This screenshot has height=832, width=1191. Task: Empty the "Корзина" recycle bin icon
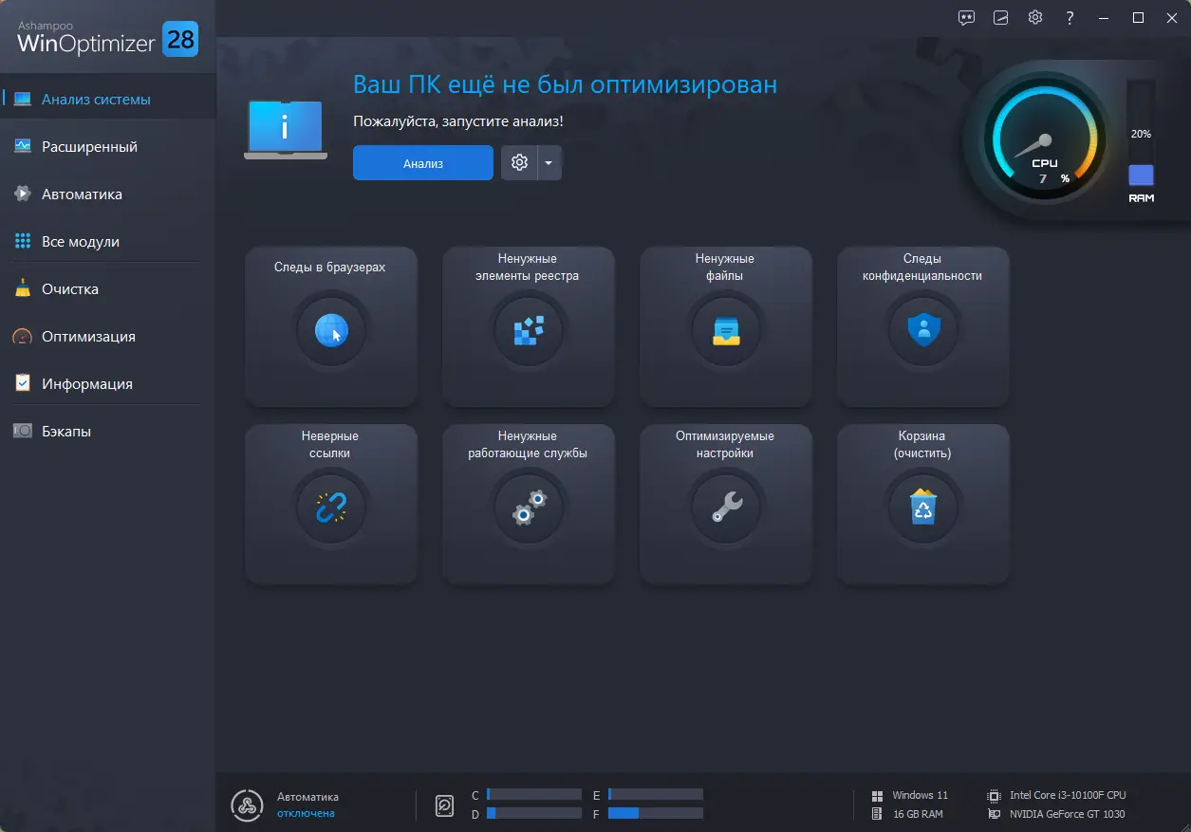(922, 508)
